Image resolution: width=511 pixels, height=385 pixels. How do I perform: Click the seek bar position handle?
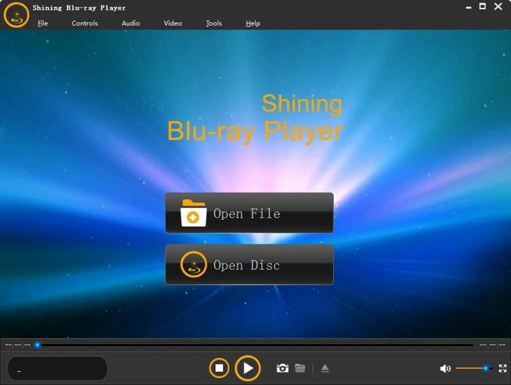tap(38, 344)
